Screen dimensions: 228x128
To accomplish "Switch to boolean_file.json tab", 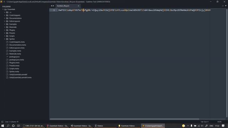I will pyautogui.click(x=63, y=6).
